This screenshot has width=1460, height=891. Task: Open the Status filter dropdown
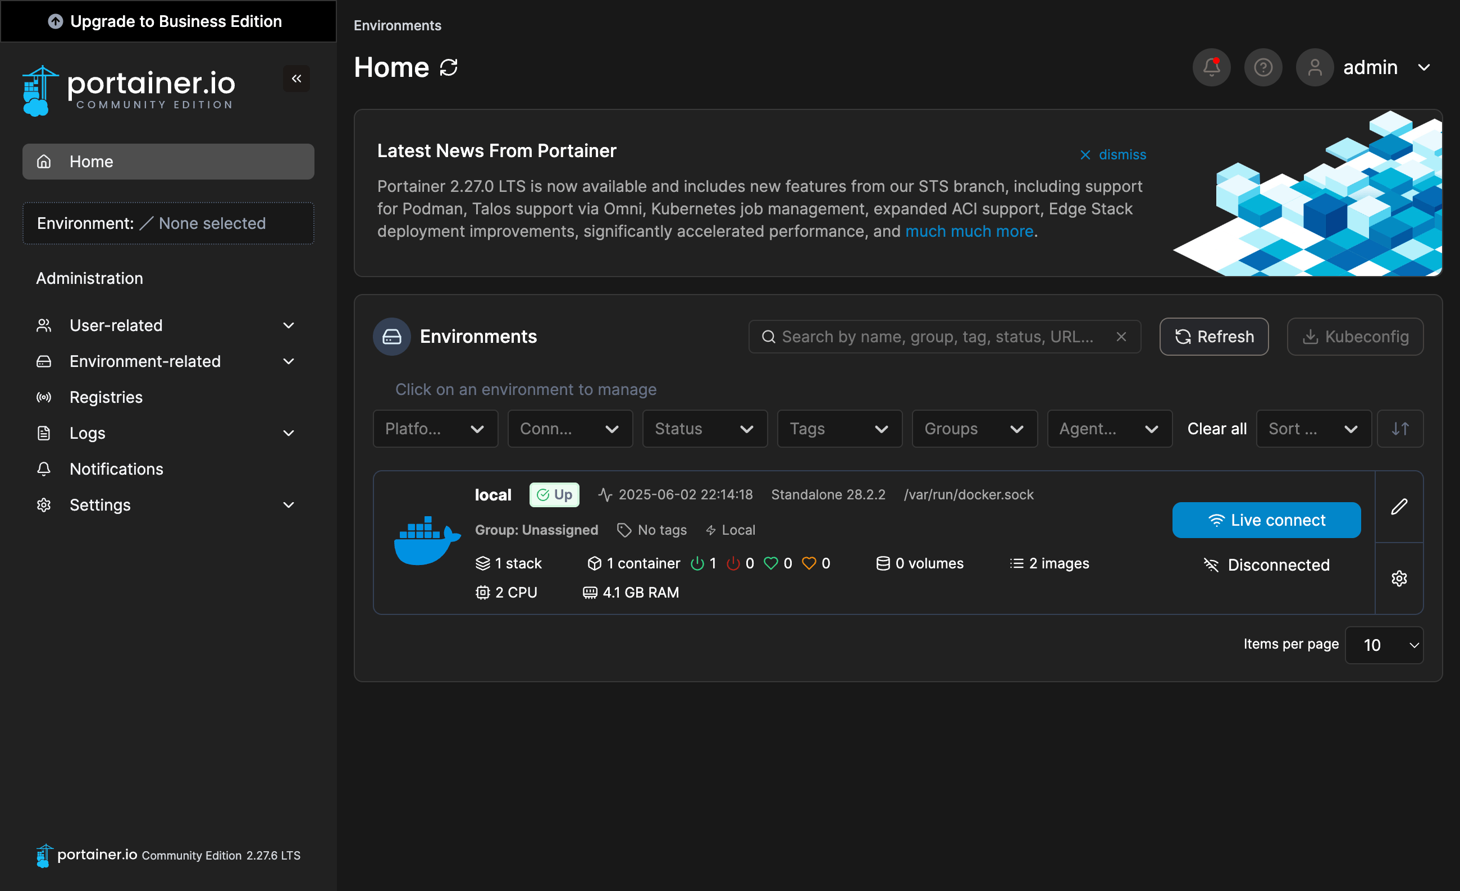point(705,429)
